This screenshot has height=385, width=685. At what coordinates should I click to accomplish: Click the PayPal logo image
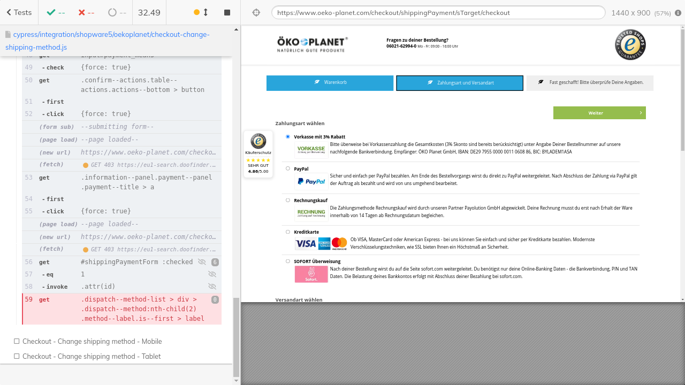[x=311, y=181]
